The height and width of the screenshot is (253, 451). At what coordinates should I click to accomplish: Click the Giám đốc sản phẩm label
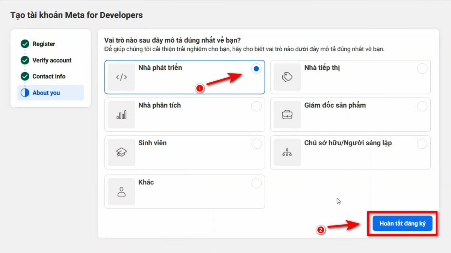[335, 105]
